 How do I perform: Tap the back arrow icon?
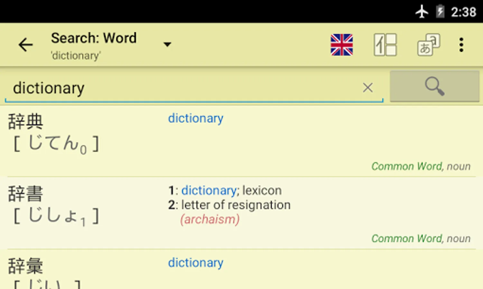[x=26, y=45]
